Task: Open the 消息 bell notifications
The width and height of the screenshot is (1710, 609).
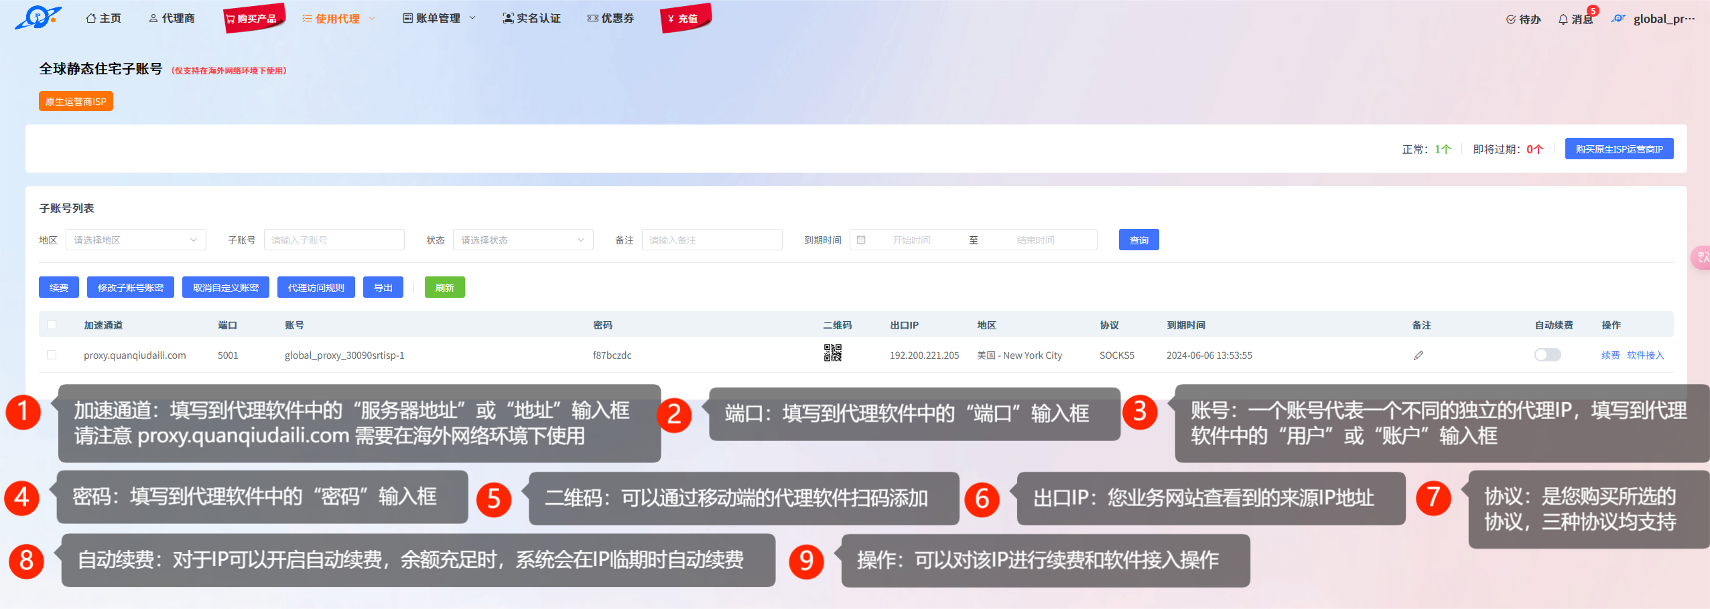Action: (x=1575, y=19)
